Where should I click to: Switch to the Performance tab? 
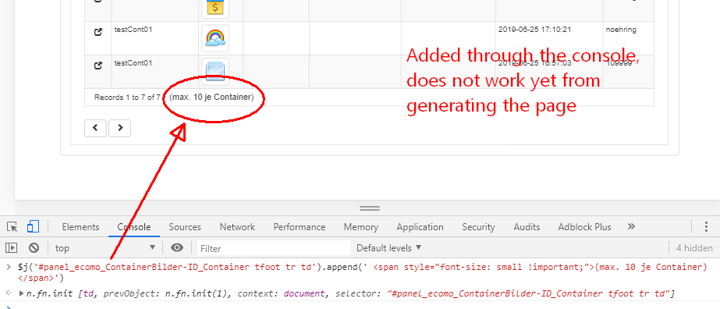300,227
